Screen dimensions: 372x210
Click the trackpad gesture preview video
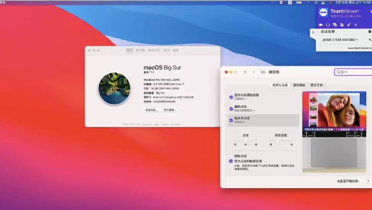[334, 131]
